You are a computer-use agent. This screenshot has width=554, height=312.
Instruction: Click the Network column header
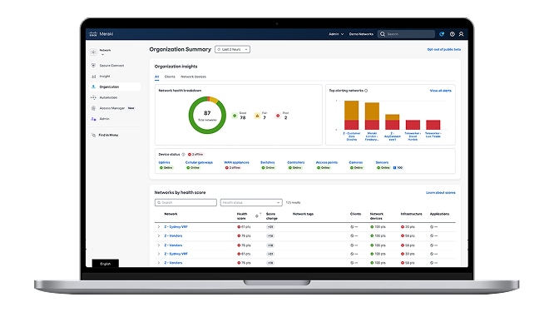point(171,214)
